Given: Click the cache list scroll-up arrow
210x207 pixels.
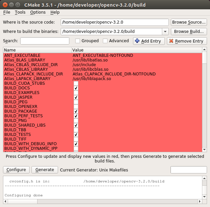Looking at the screenshot, I should 204,50.
